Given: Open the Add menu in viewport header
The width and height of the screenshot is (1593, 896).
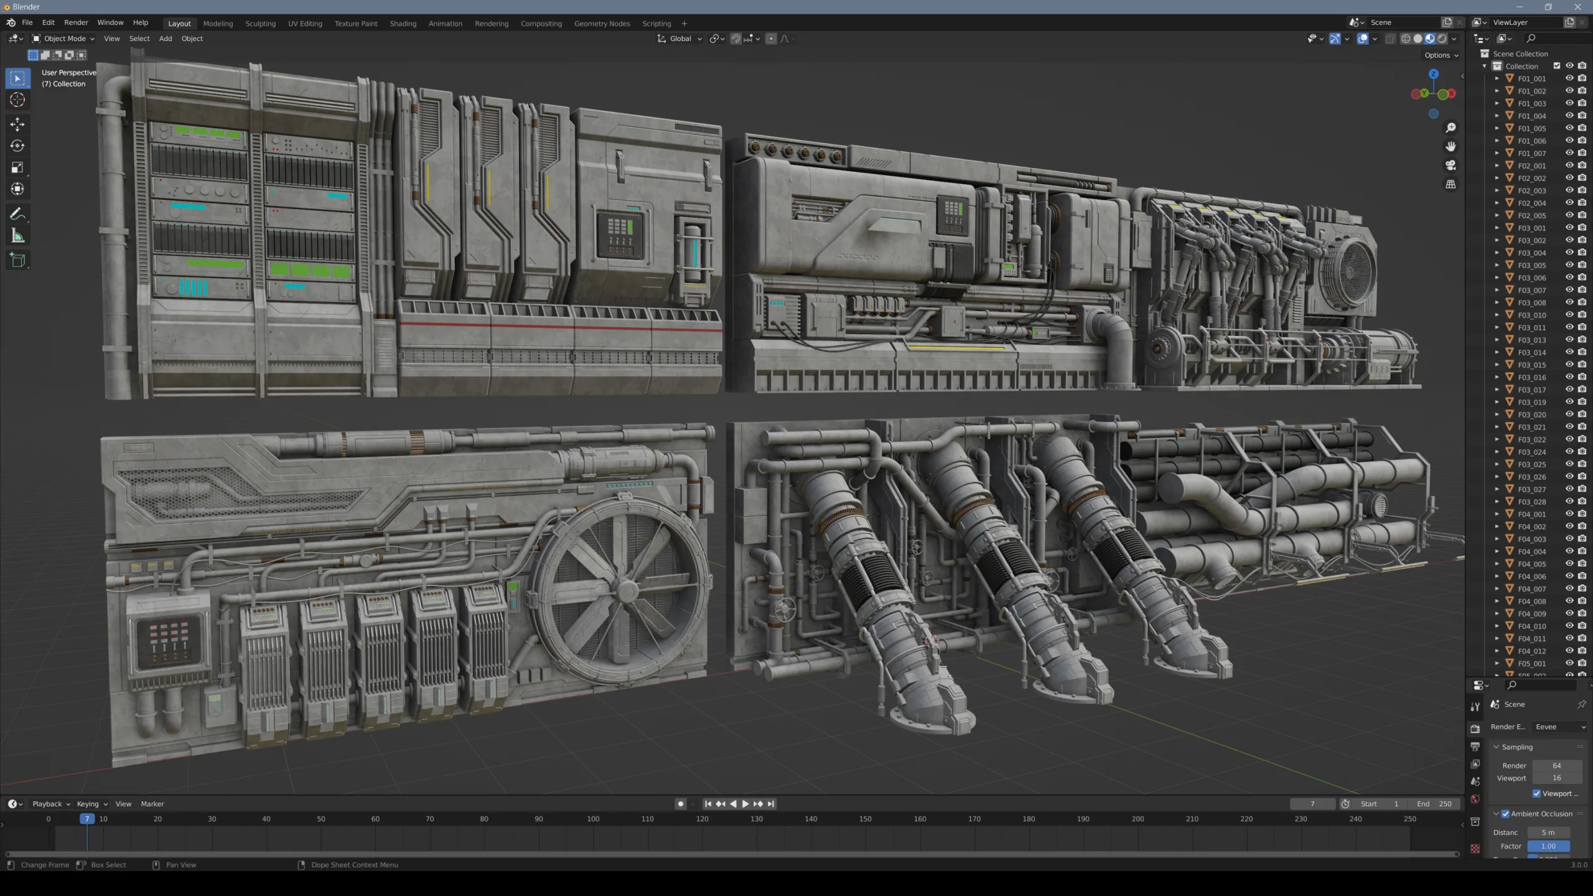Looking at the screenshot, I should 166,39.
